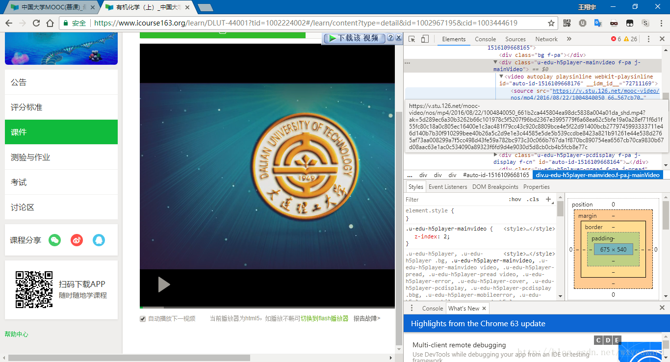Open the DevTools warnings counter

630,39
